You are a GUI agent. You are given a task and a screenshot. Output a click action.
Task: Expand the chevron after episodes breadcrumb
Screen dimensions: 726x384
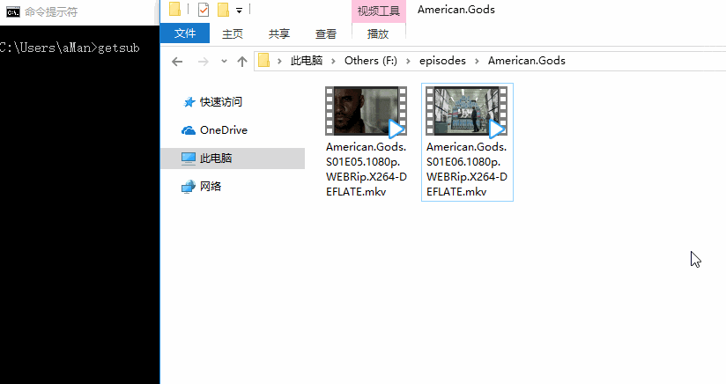point(477,61)
